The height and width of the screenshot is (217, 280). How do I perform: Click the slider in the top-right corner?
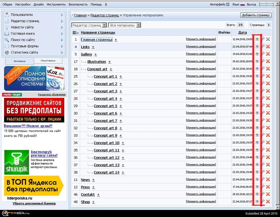click(x=266, y=5)
